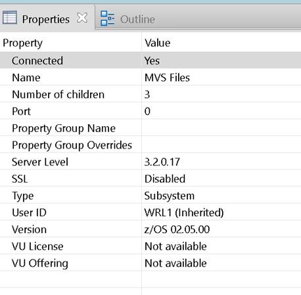
Task: Select the Type property row
Action: pos(150,195)
